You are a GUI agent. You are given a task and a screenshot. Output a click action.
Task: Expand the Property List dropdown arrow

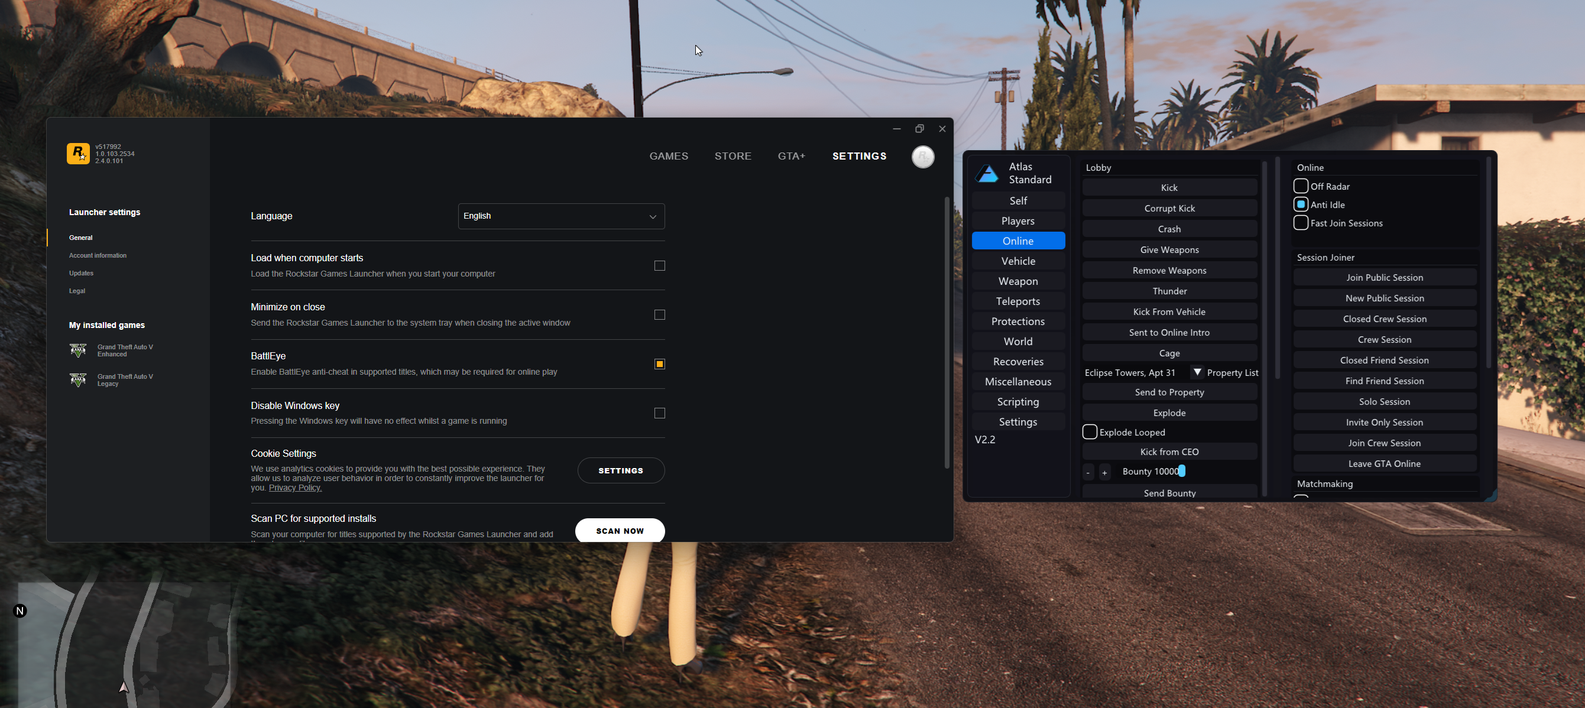(1197, 372)
